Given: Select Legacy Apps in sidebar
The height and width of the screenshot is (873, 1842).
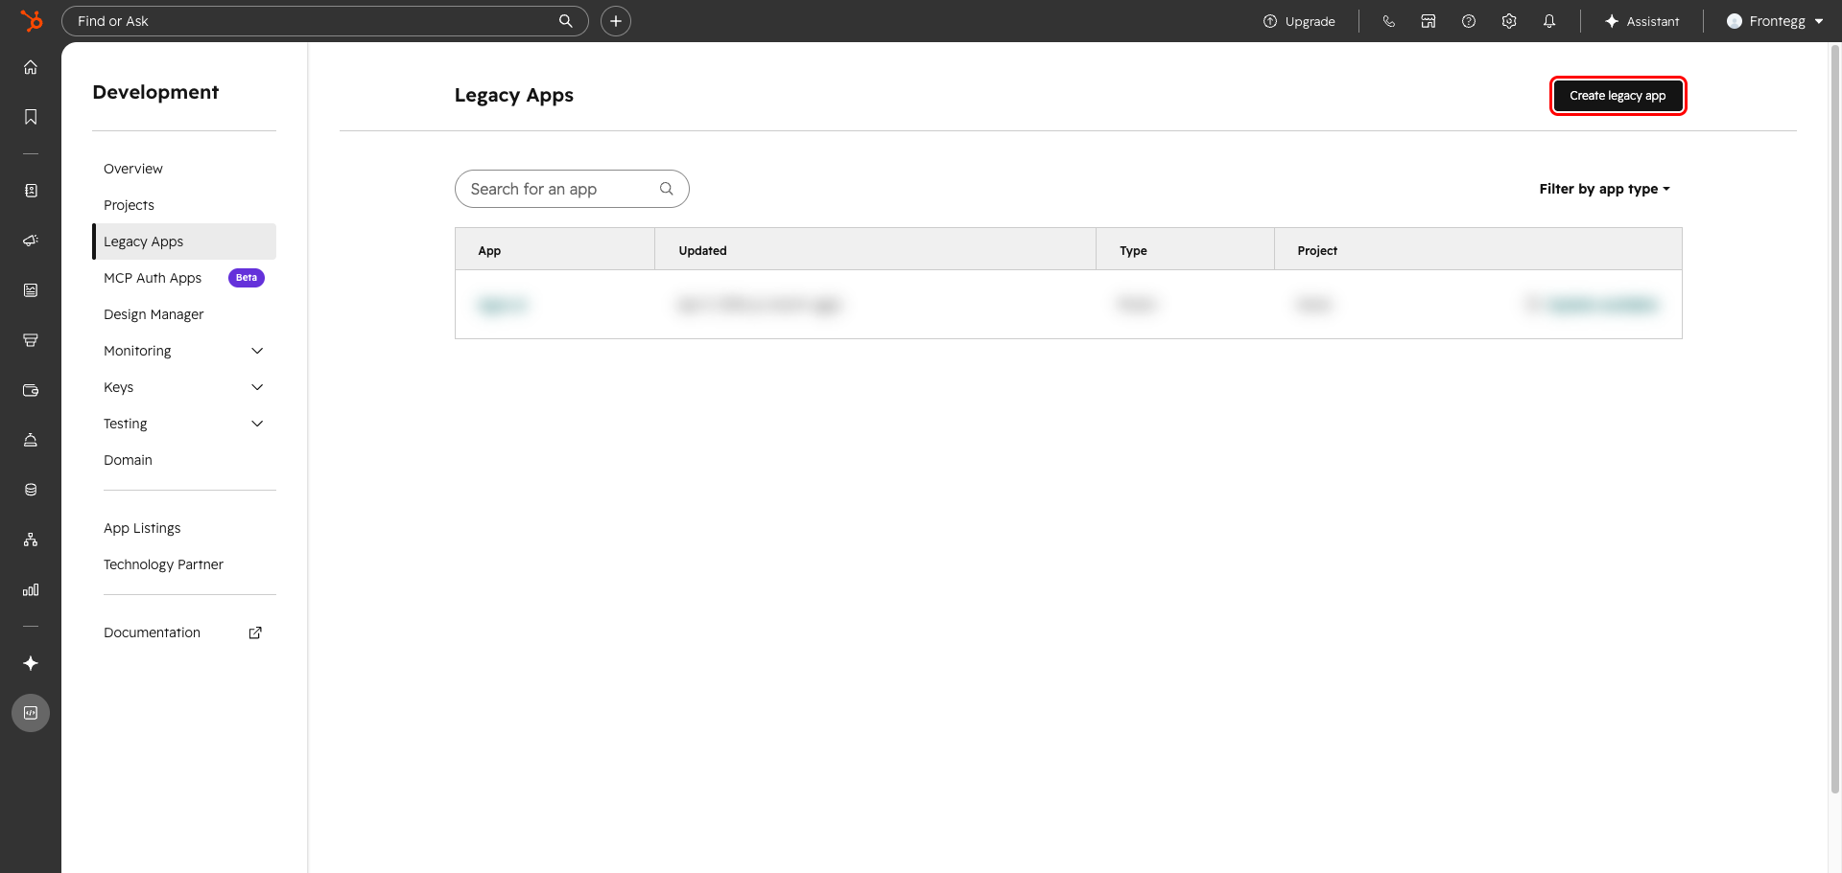Looking at the screenshot, I should pyautogui.click(x=184, y=241).
